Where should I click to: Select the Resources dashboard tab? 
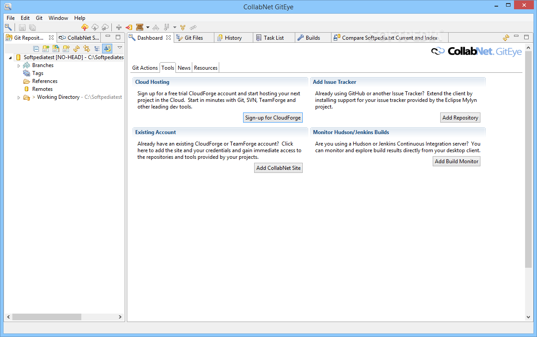pyautogui.click(x=206, y=67)
